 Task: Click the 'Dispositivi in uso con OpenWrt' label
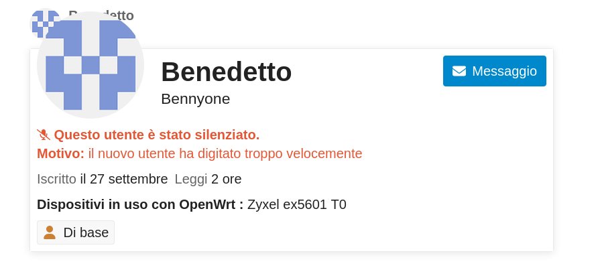(139, 204)
